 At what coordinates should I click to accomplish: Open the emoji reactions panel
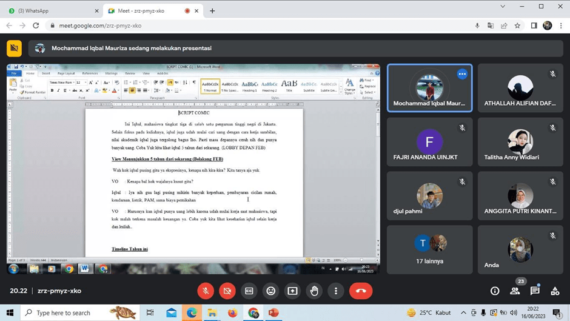tap(271, 291)
